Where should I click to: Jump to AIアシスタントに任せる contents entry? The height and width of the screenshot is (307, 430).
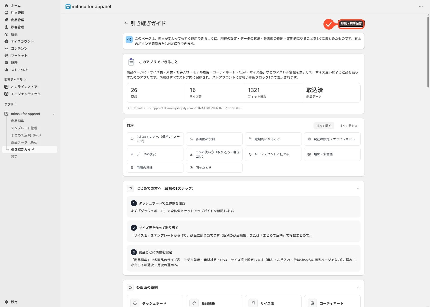(x=273, y=154)
